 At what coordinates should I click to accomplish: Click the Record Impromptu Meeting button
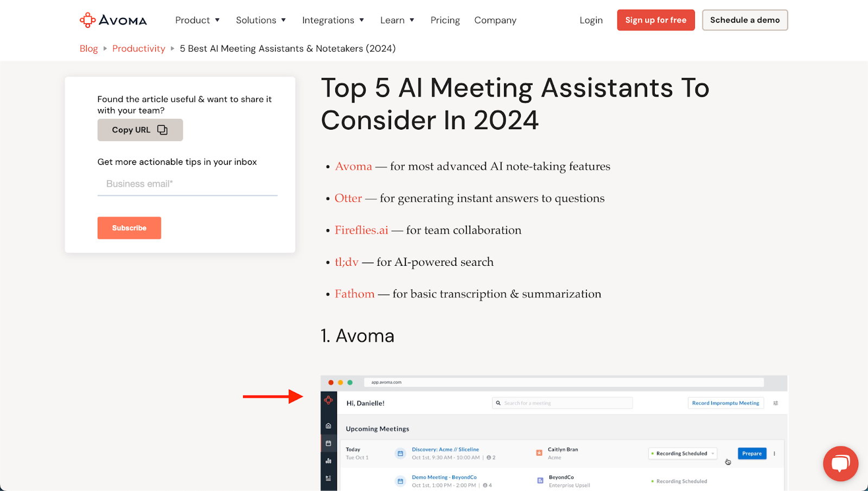coord(726,403)
